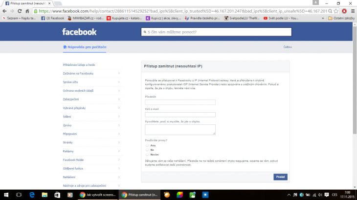Open Task View on the taskbar
This screenshot has height=200, width=357.
pos(19,195)
